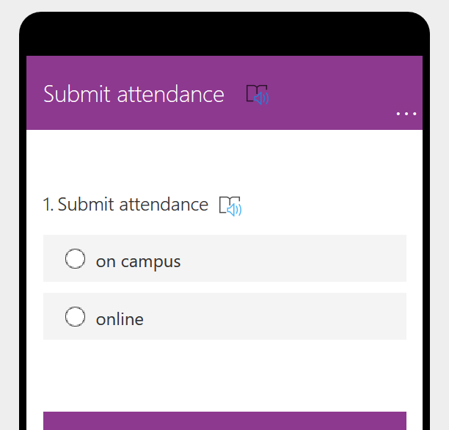Click the purple button at the bottom

coord(224,420)
